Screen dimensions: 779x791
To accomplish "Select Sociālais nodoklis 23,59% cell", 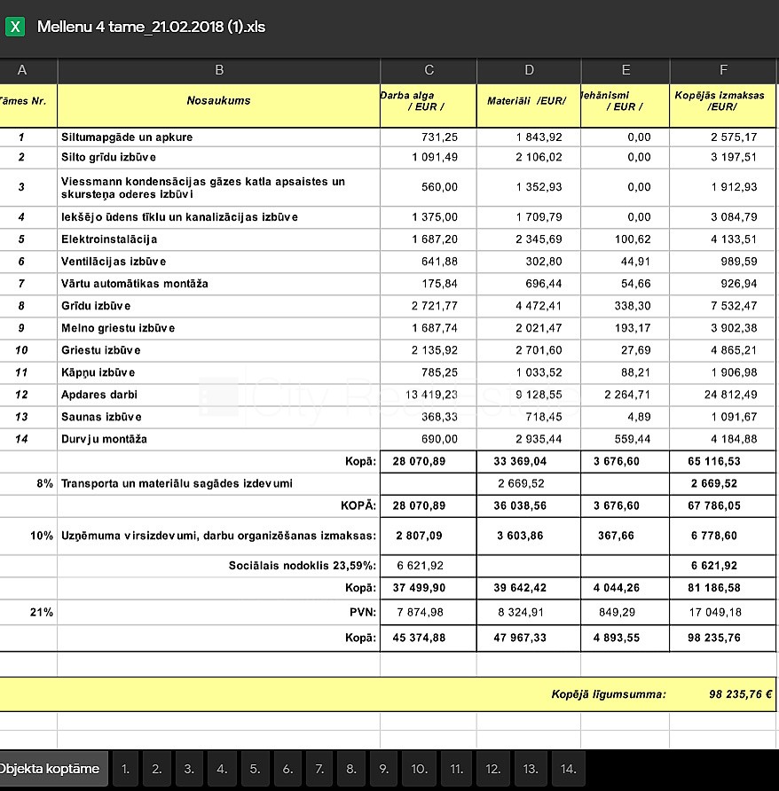I will tap(303, 565).
